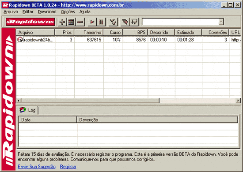The height and width of the screenshot is (172, 243).
Task: Click the progress value 10%
Action: click(117, 40)
